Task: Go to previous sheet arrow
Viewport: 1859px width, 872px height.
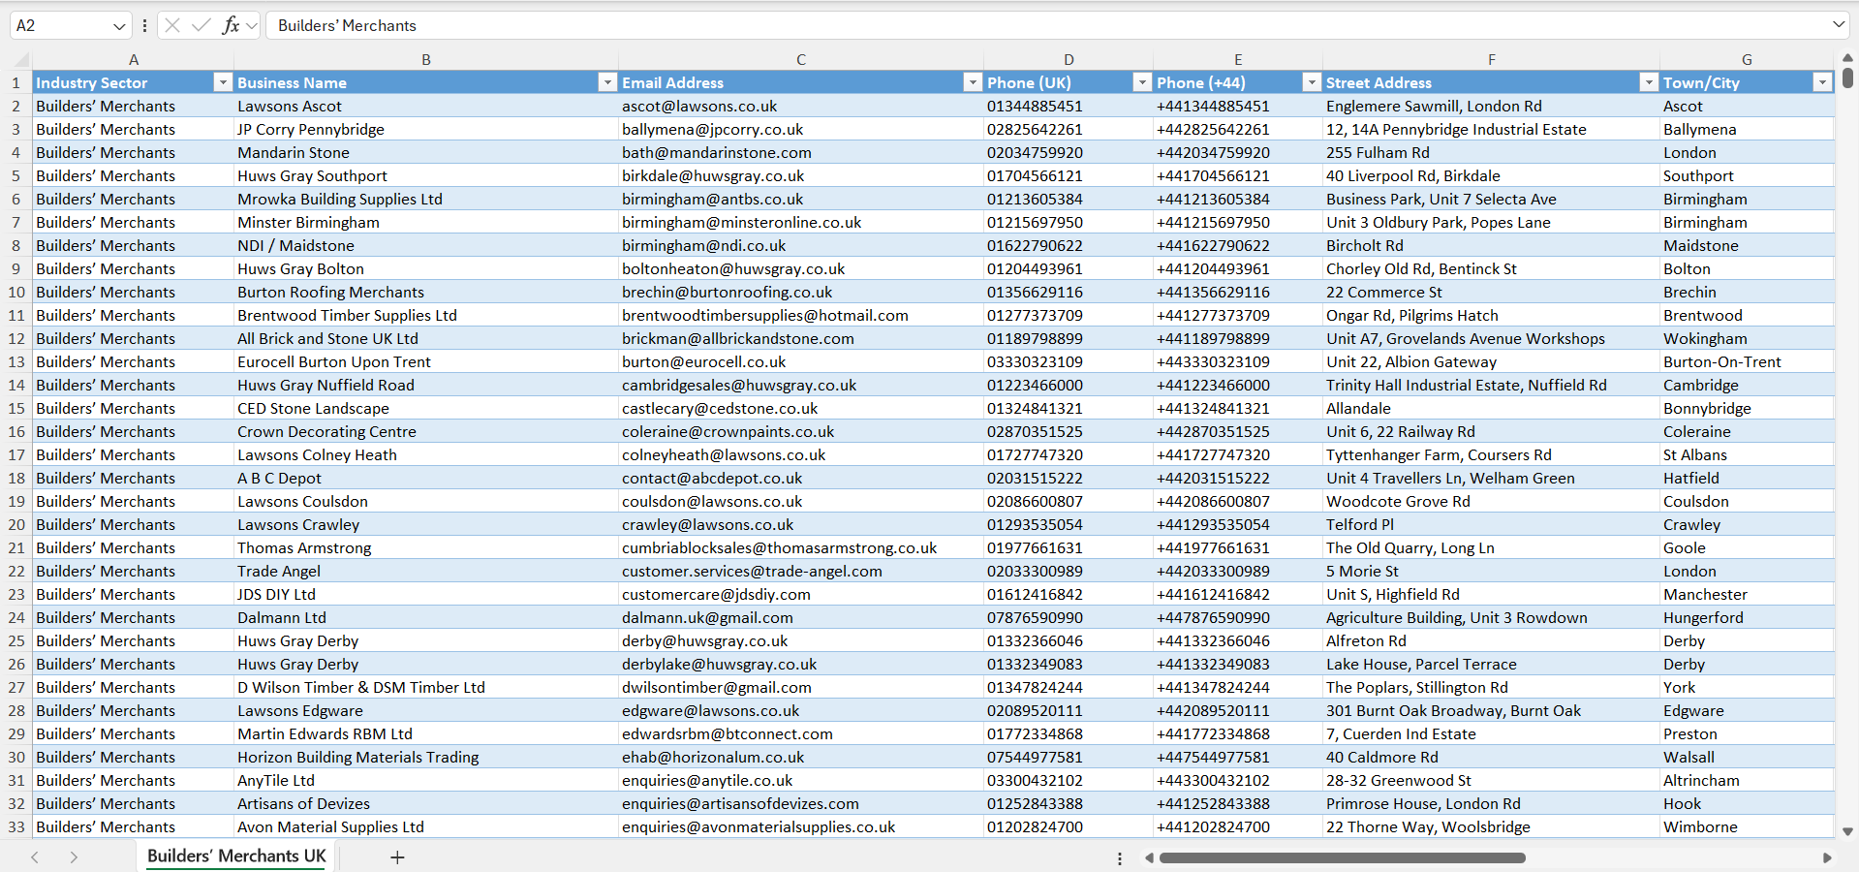Action: point(35,857)
